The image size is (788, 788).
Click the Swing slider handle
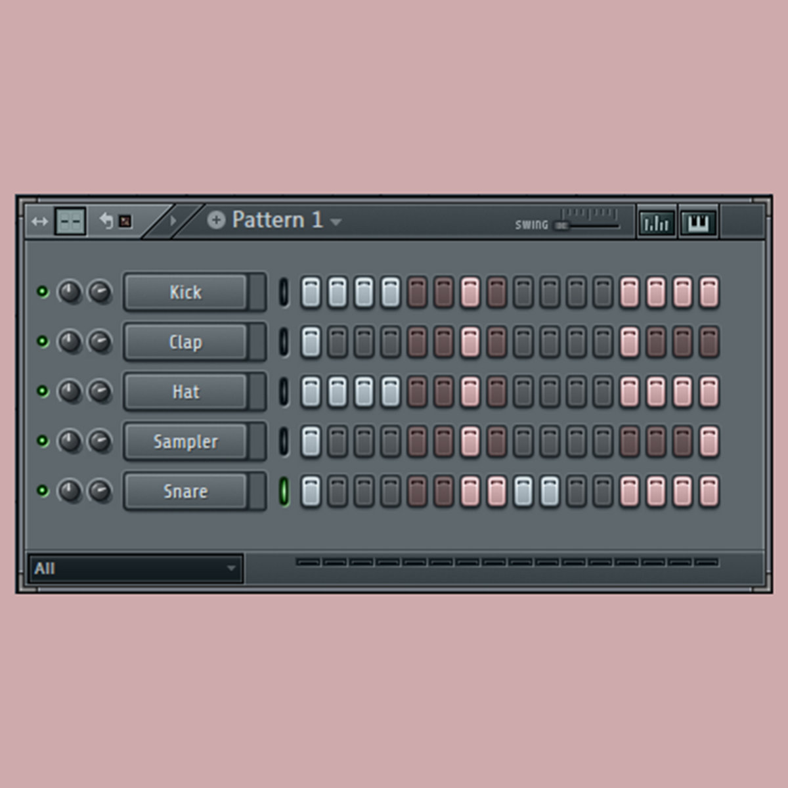[561, 226]
